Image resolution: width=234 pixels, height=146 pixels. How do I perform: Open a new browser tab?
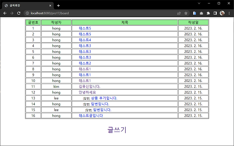[58, 6]
